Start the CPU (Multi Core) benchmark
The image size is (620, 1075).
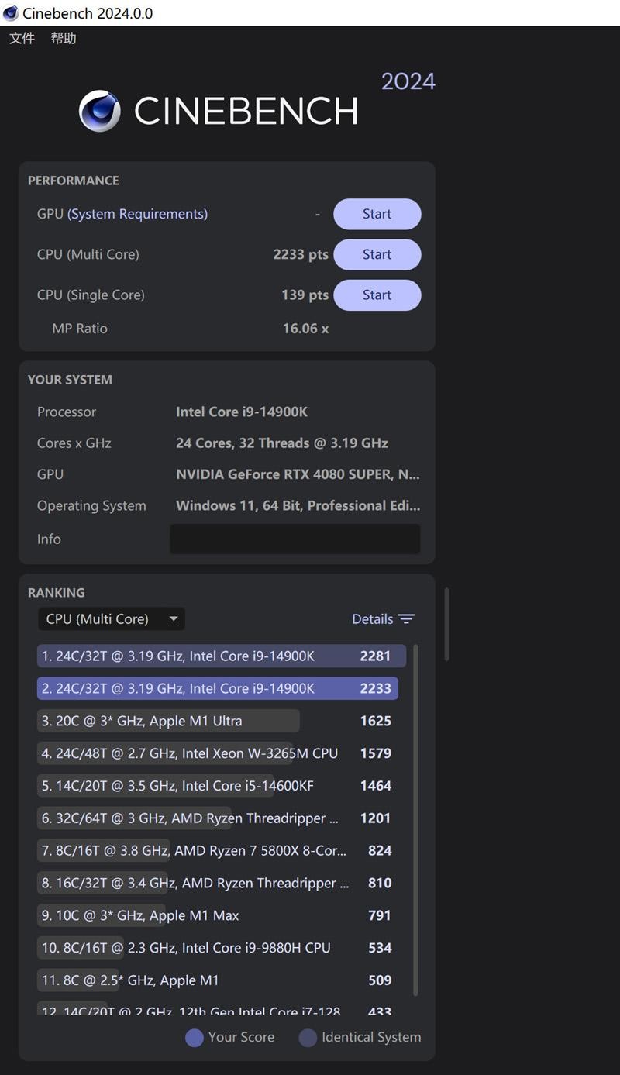(377, 254)
